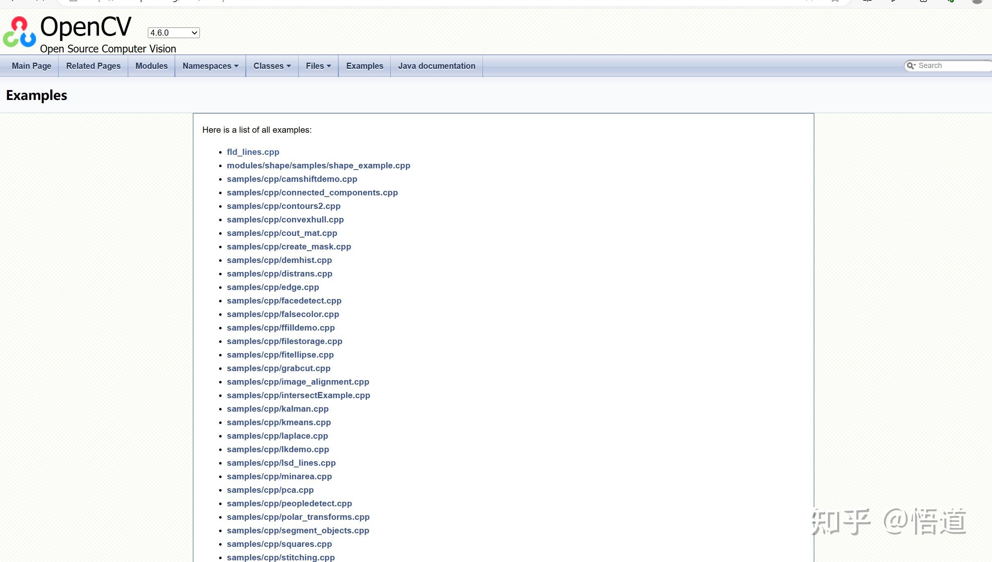
Task: Expand the Files menu
Action: coord(318,66)
